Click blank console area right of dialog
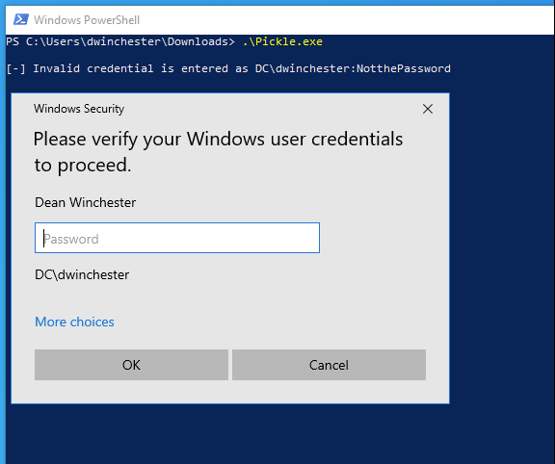This screenshot has height=464, width=555. point(502,247)
